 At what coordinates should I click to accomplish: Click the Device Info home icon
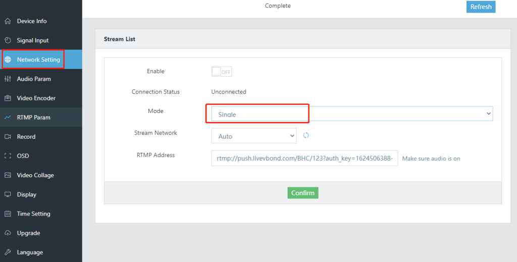point(8,21)
